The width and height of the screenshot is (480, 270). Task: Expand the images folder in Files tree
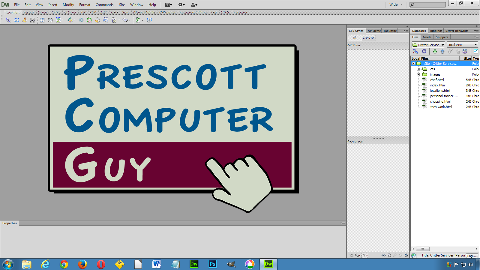tap(418, 74)
